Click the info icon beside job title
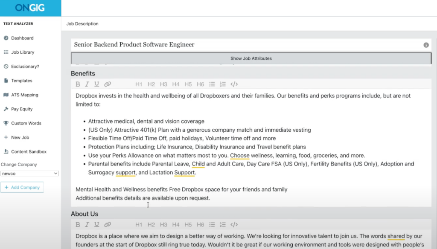This screenshot has height=249, width=437. [426, 45]
